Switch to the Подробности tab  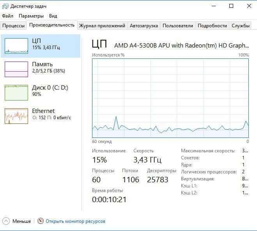point(212,26)
